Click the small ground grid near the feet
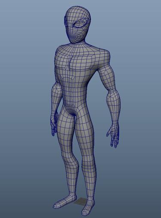Viewport: 161px width, 218px height. click(81, 201)
